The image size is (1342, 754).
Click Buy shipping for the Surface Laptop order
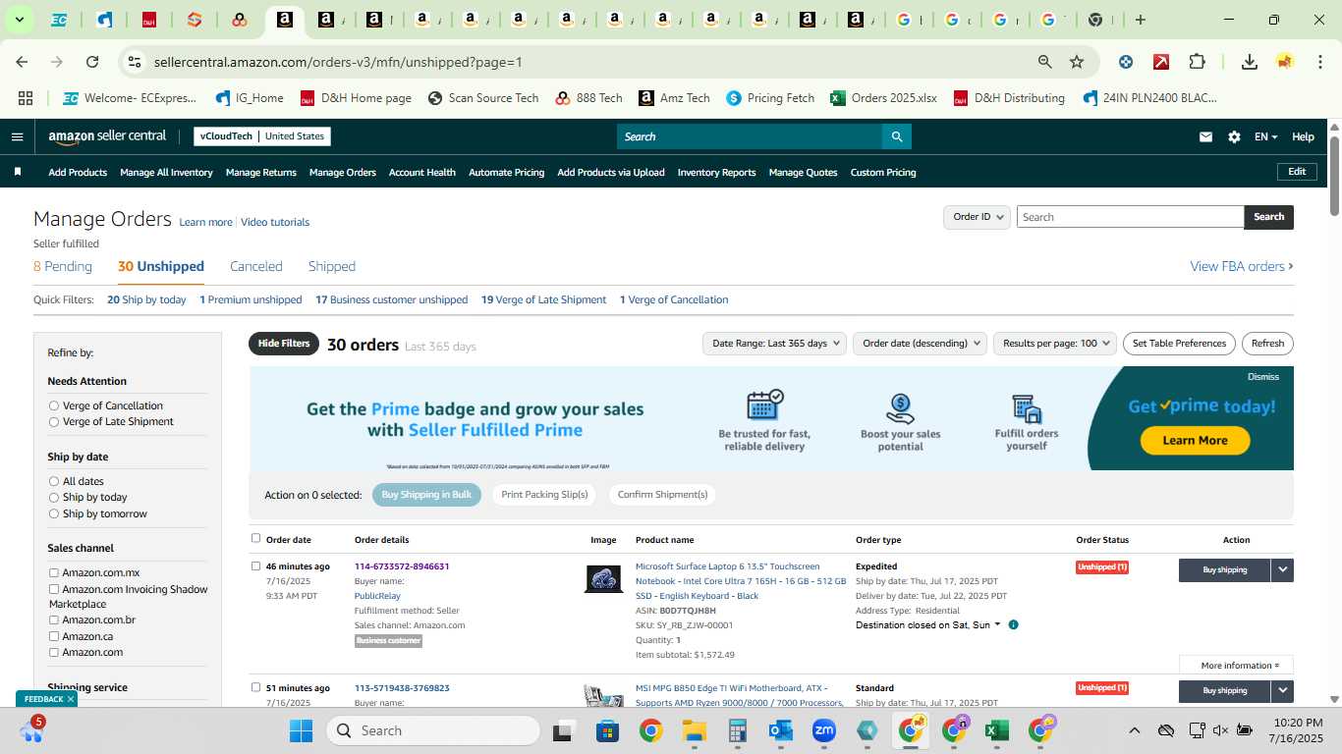pos(1224,569)
